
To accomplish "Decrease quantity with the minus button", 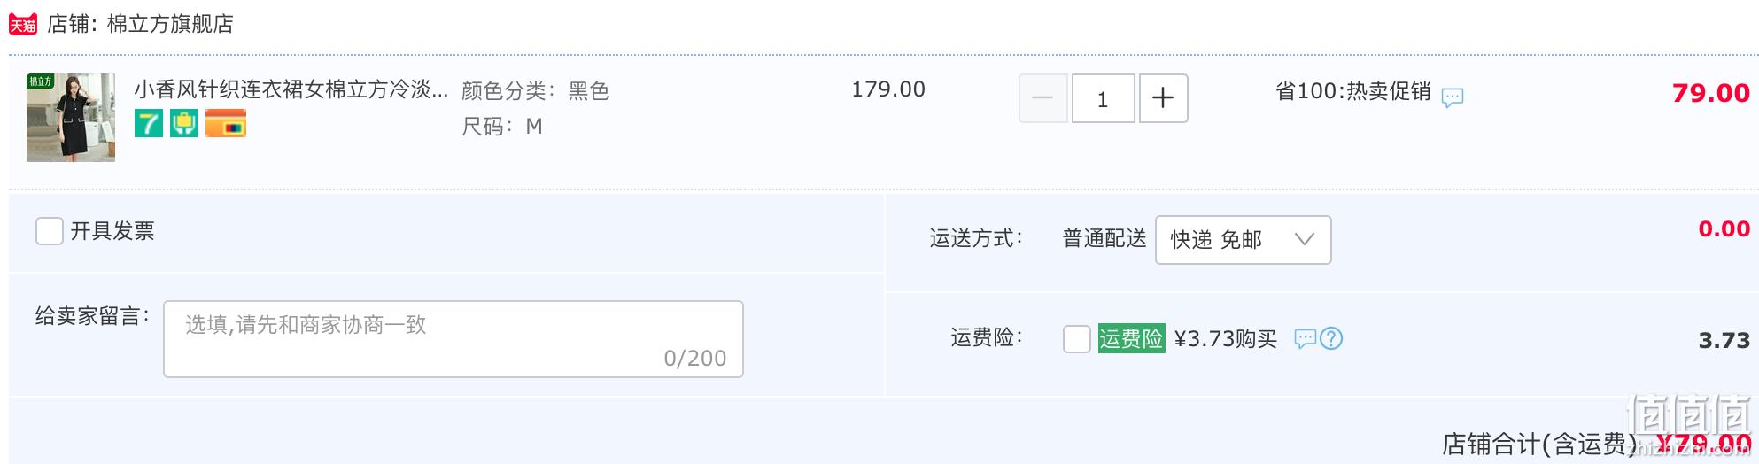I will (x=1042, y=98).
